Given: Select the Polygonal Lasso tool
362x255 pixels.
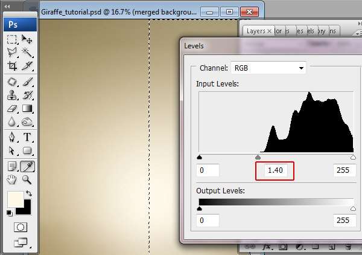Looking at the screenshot, I should (x=12, y=52).
